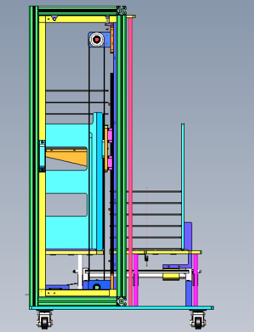Select the bottom-right caster wheel

point(198,320)
